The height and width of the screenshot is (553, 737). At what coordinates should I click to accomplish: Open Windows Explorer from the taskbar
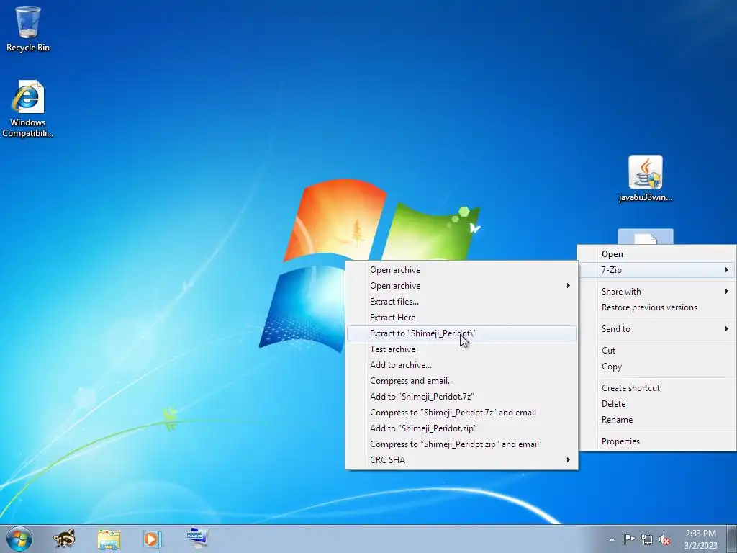[x=109, y=539]
